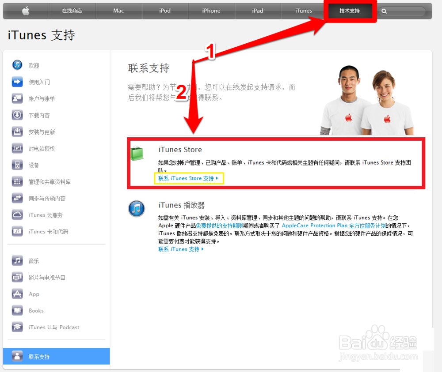Click the 管理和共享资料库 grid icon
Screen dimensions: 442x372
17,181
